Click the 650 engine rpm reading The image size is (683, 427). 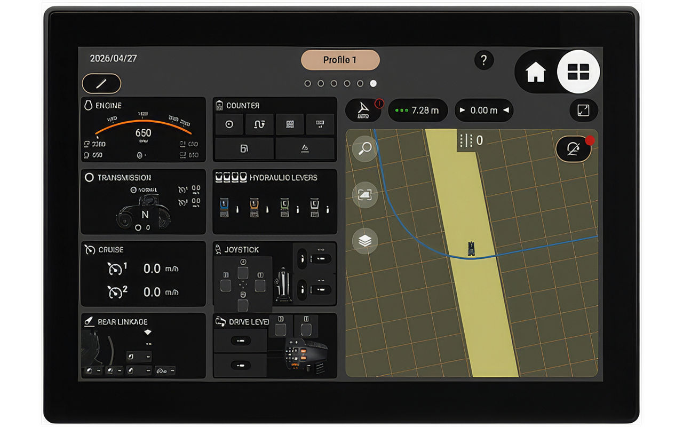143,132
